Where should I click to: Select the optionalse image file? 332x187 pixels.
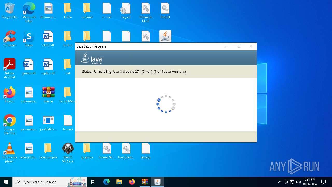click(29, 95)
